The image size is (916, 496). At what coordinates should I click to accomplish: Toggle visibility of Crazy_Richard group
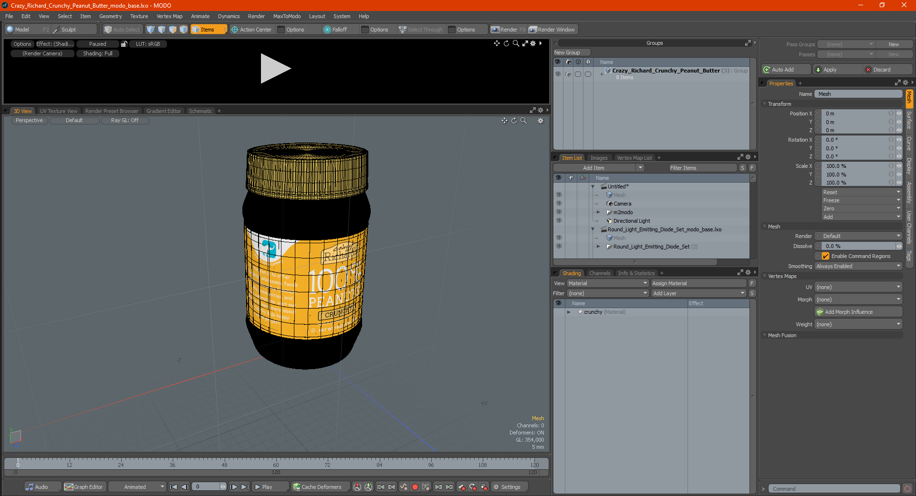pyautogui.click(x=558, y=74)
